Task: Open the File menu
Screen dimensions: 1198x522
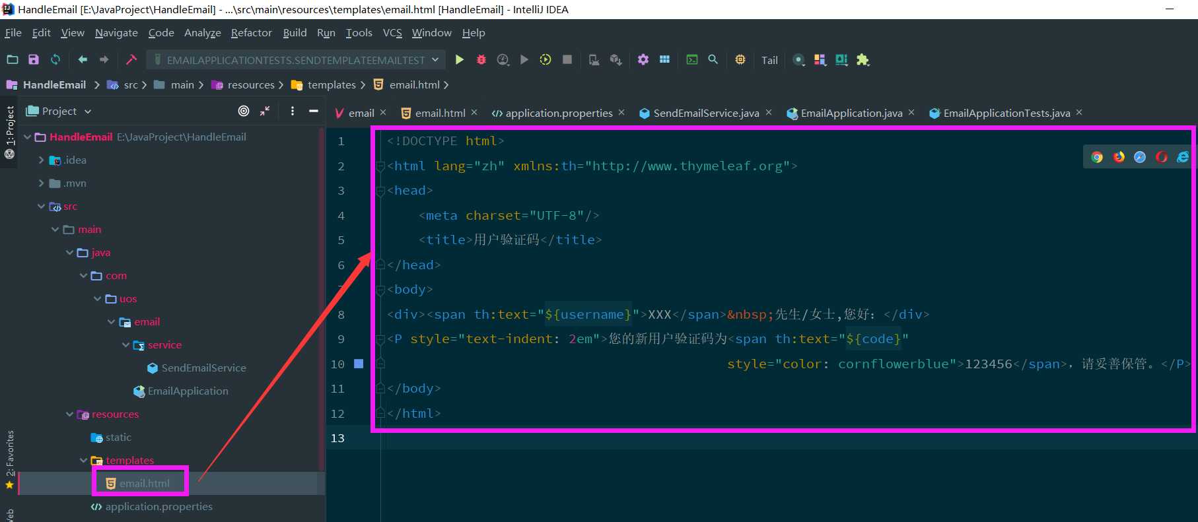Action: (x=13, y=33)
